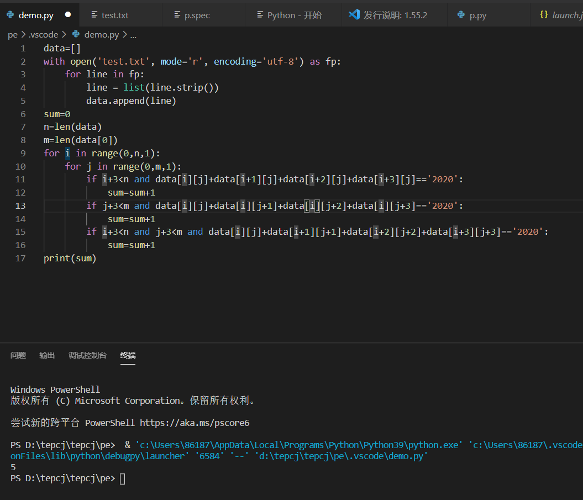Click highlighted variable i in line 9

[67, 153]
